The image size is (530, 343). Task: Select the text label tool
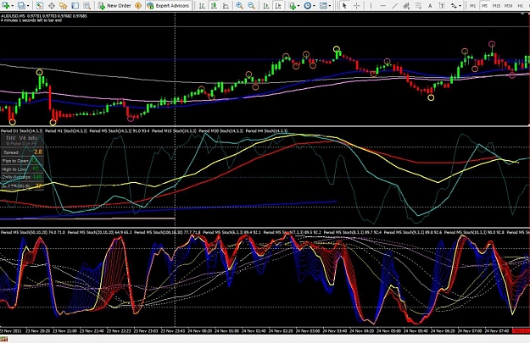coord(442,6)
